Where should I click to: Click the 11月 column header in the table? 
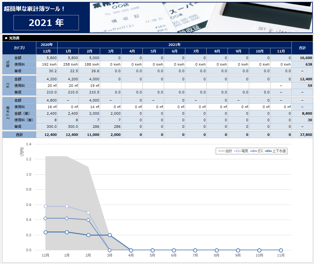click(x=281, y=51)
